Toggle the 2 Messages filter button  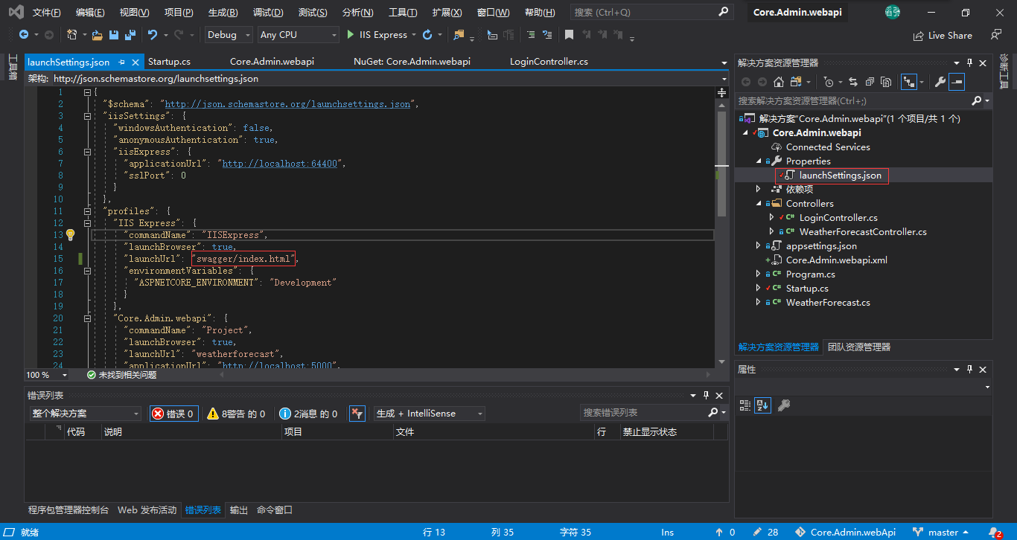coord(308,414)
